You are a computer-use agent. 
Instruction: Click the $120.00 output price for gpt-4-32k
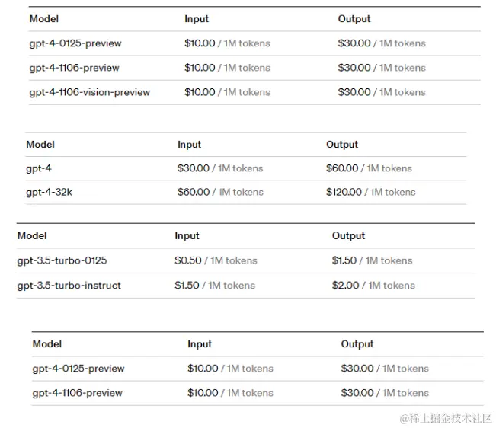click(x=344, y=192)
